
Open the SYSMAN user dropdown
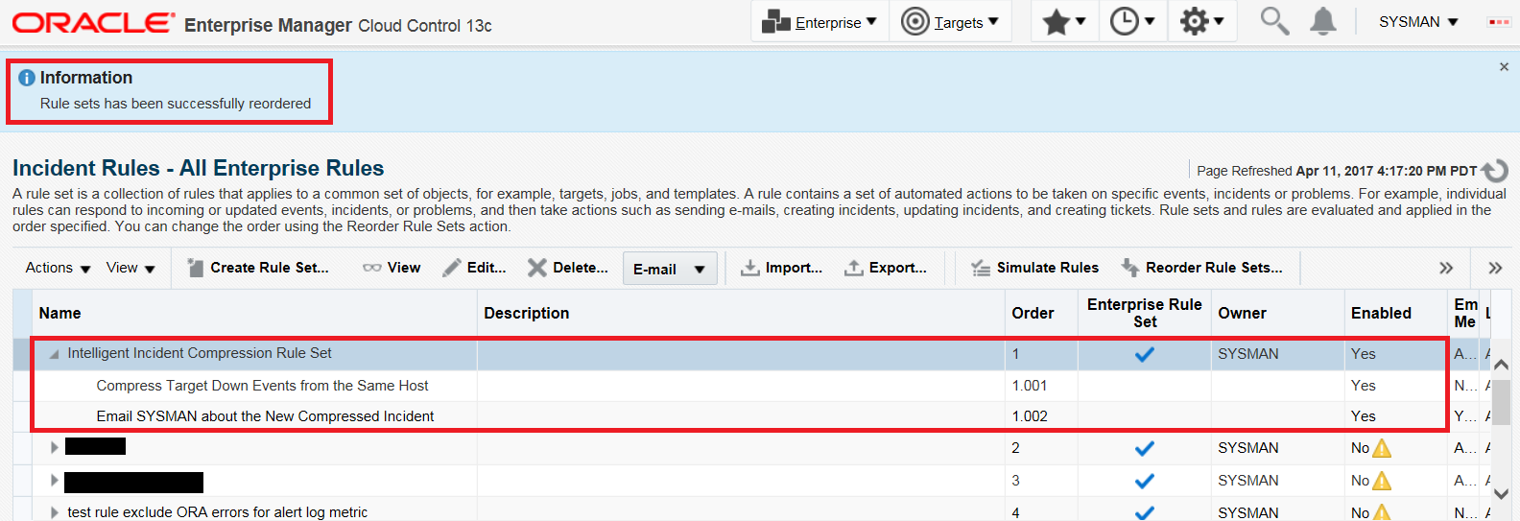click(1418, 22)
